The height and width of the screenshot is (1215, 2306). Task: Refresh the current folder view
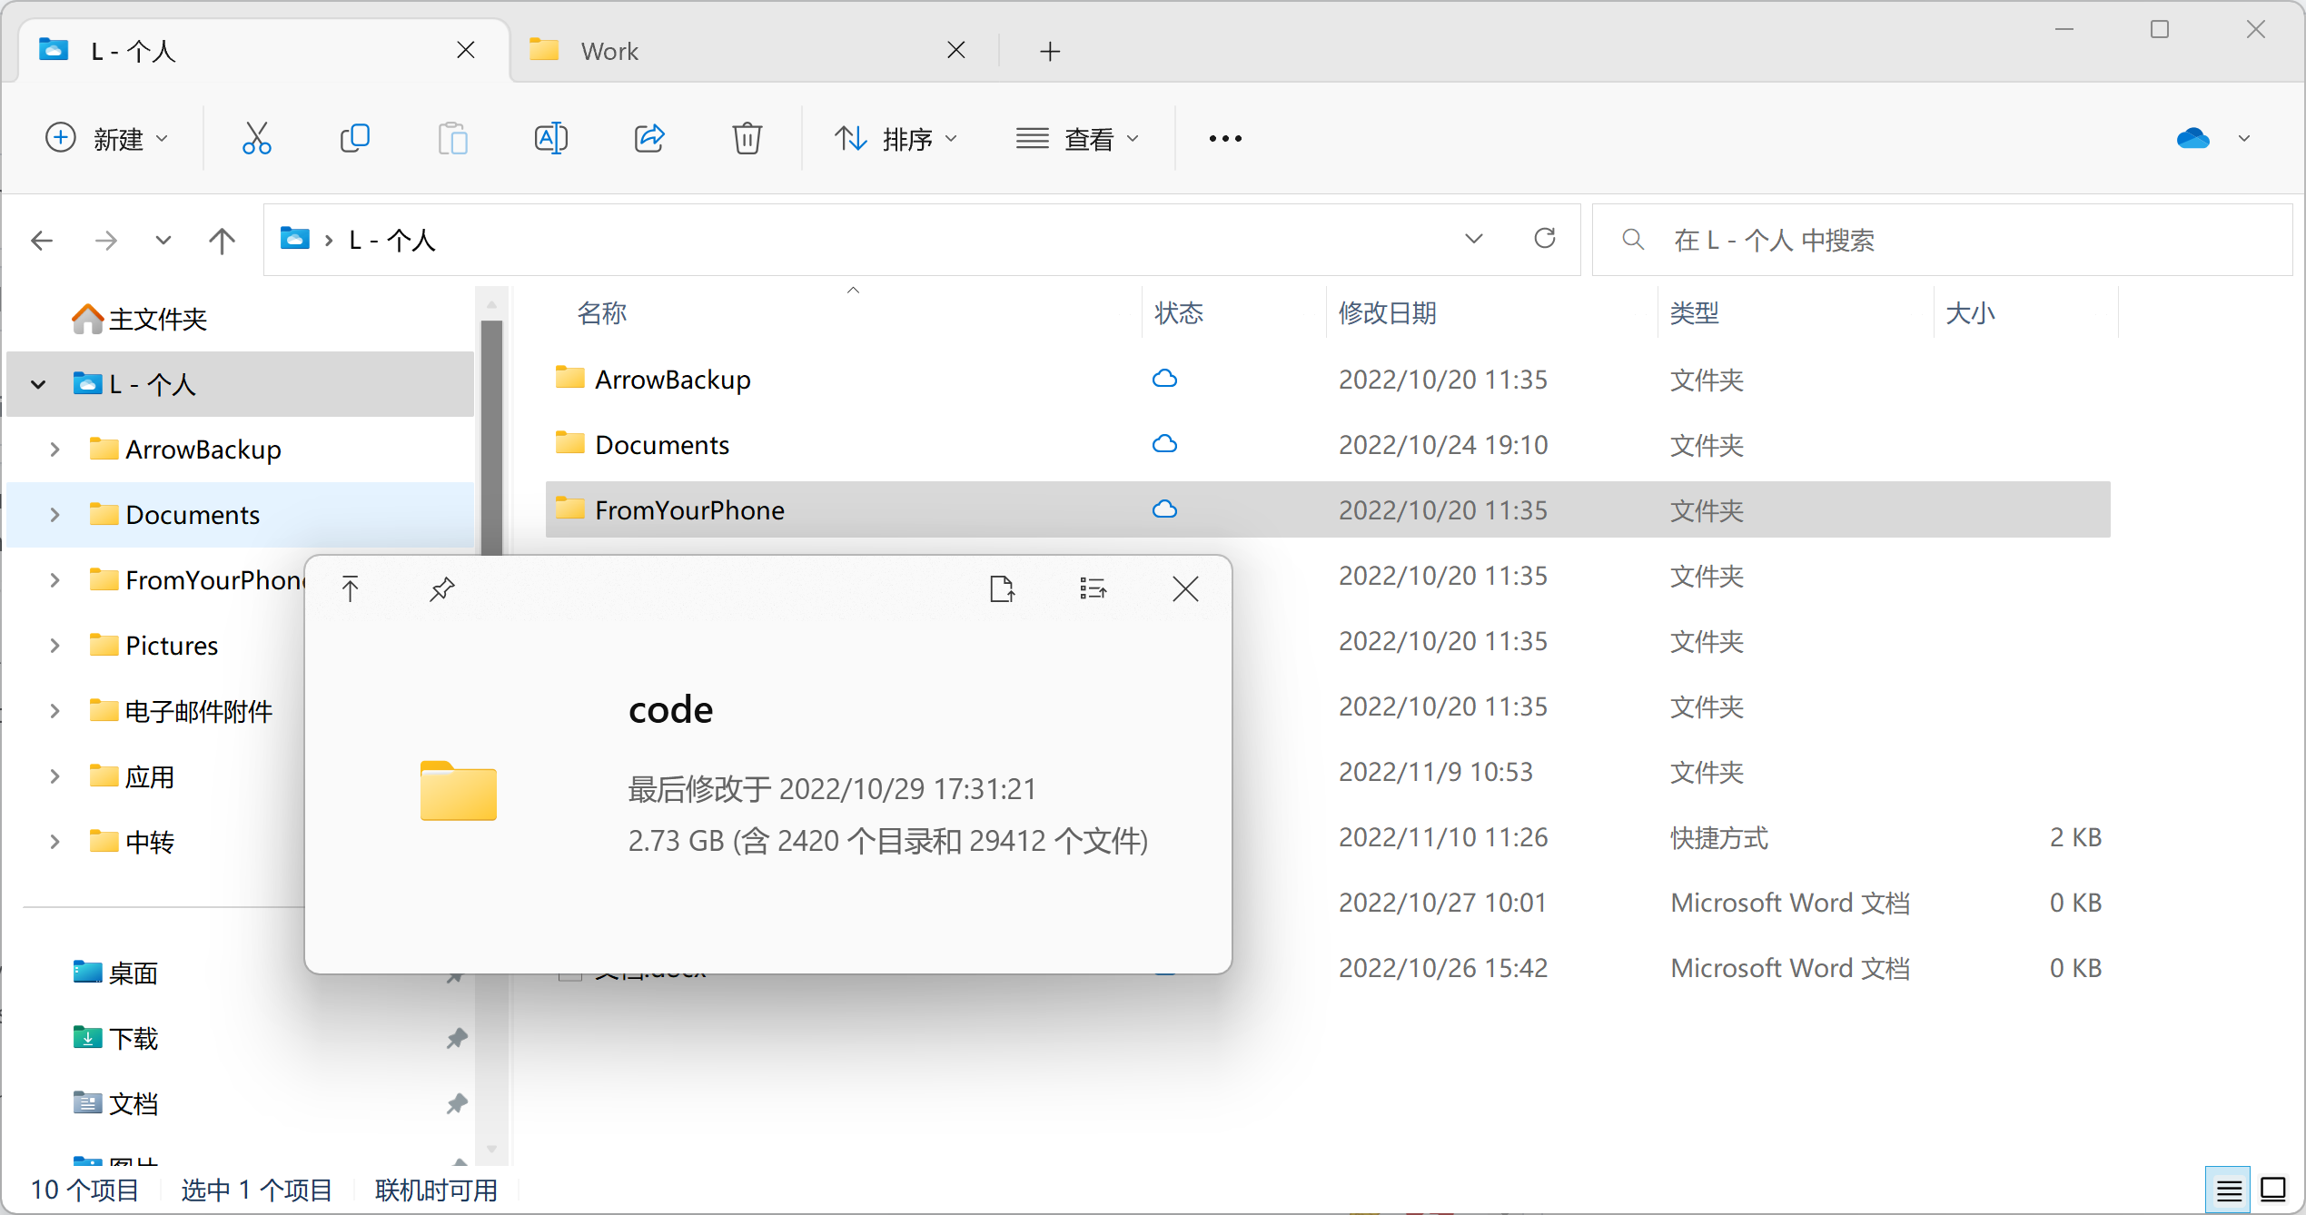[1545, 239]
